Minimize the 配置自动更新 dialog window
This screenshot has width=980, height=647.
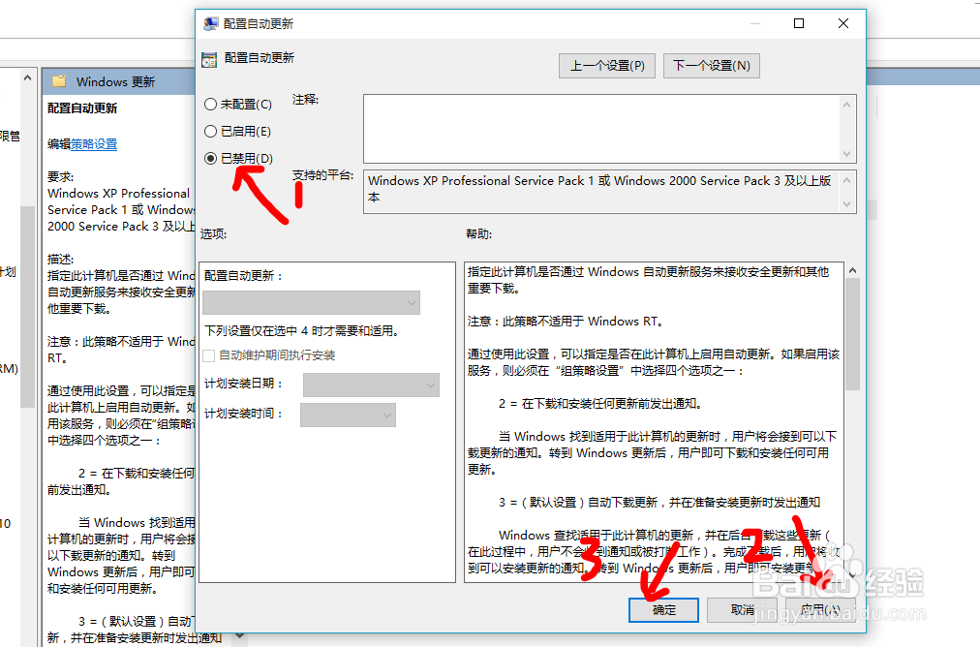[755, 24]
